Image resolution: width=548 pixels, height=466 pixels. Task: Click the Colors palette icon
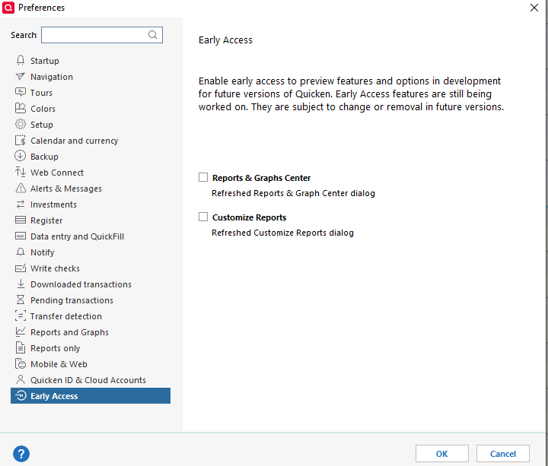21,108
